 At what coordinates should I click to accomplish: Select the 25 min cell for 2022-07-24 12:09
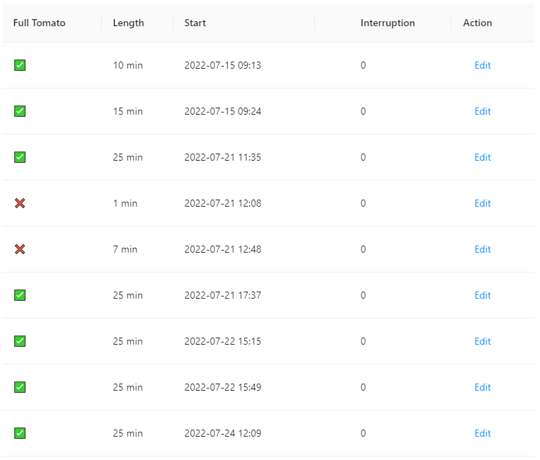pos(128,433)
